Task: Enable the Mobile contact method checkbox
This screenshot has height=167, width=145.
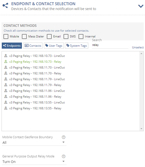Action: coord(6,37)
